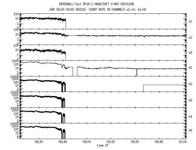
Task: Click the h2 trace step-up after 09:30
Action: (143, 88)
